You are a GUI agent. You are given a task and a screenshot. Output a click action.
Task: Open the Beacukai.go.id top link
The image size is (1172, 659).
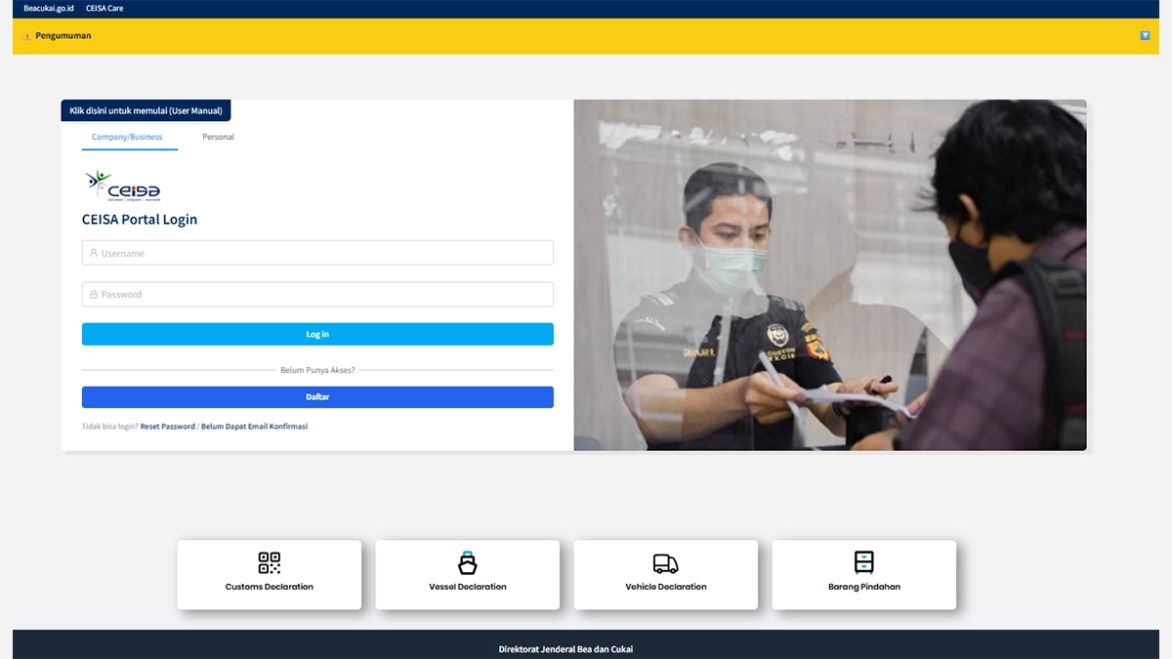click(49, 8)
